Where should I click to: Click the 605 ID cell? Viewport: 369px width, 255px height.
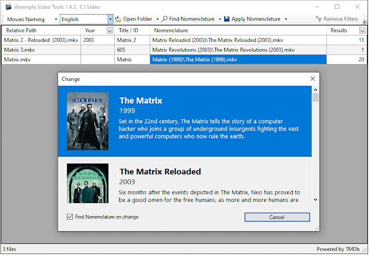(x=132, y=50)
